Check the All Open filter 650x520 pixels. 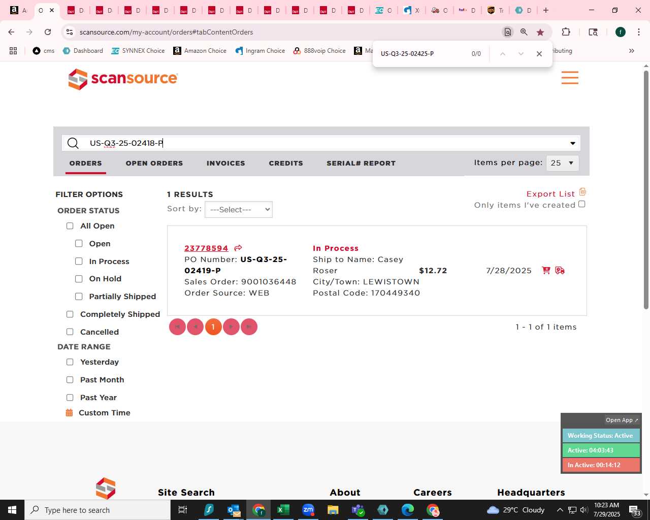click(70, 226)
